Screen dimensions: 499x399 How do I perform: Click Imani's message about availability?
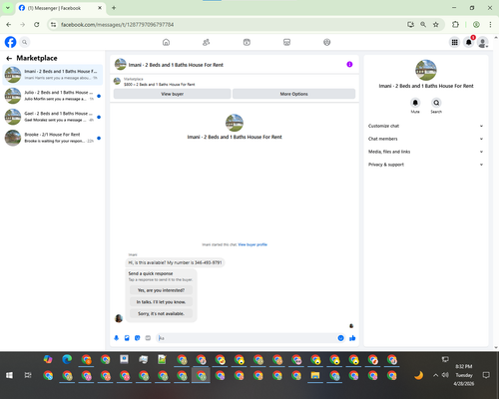175,262
